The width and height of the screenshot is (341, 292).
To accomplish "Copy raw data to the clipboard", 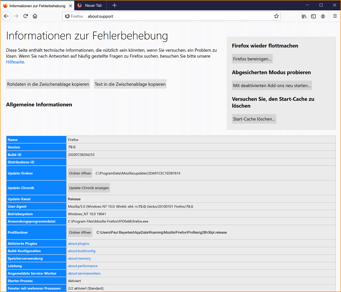I will click(48, 84).
